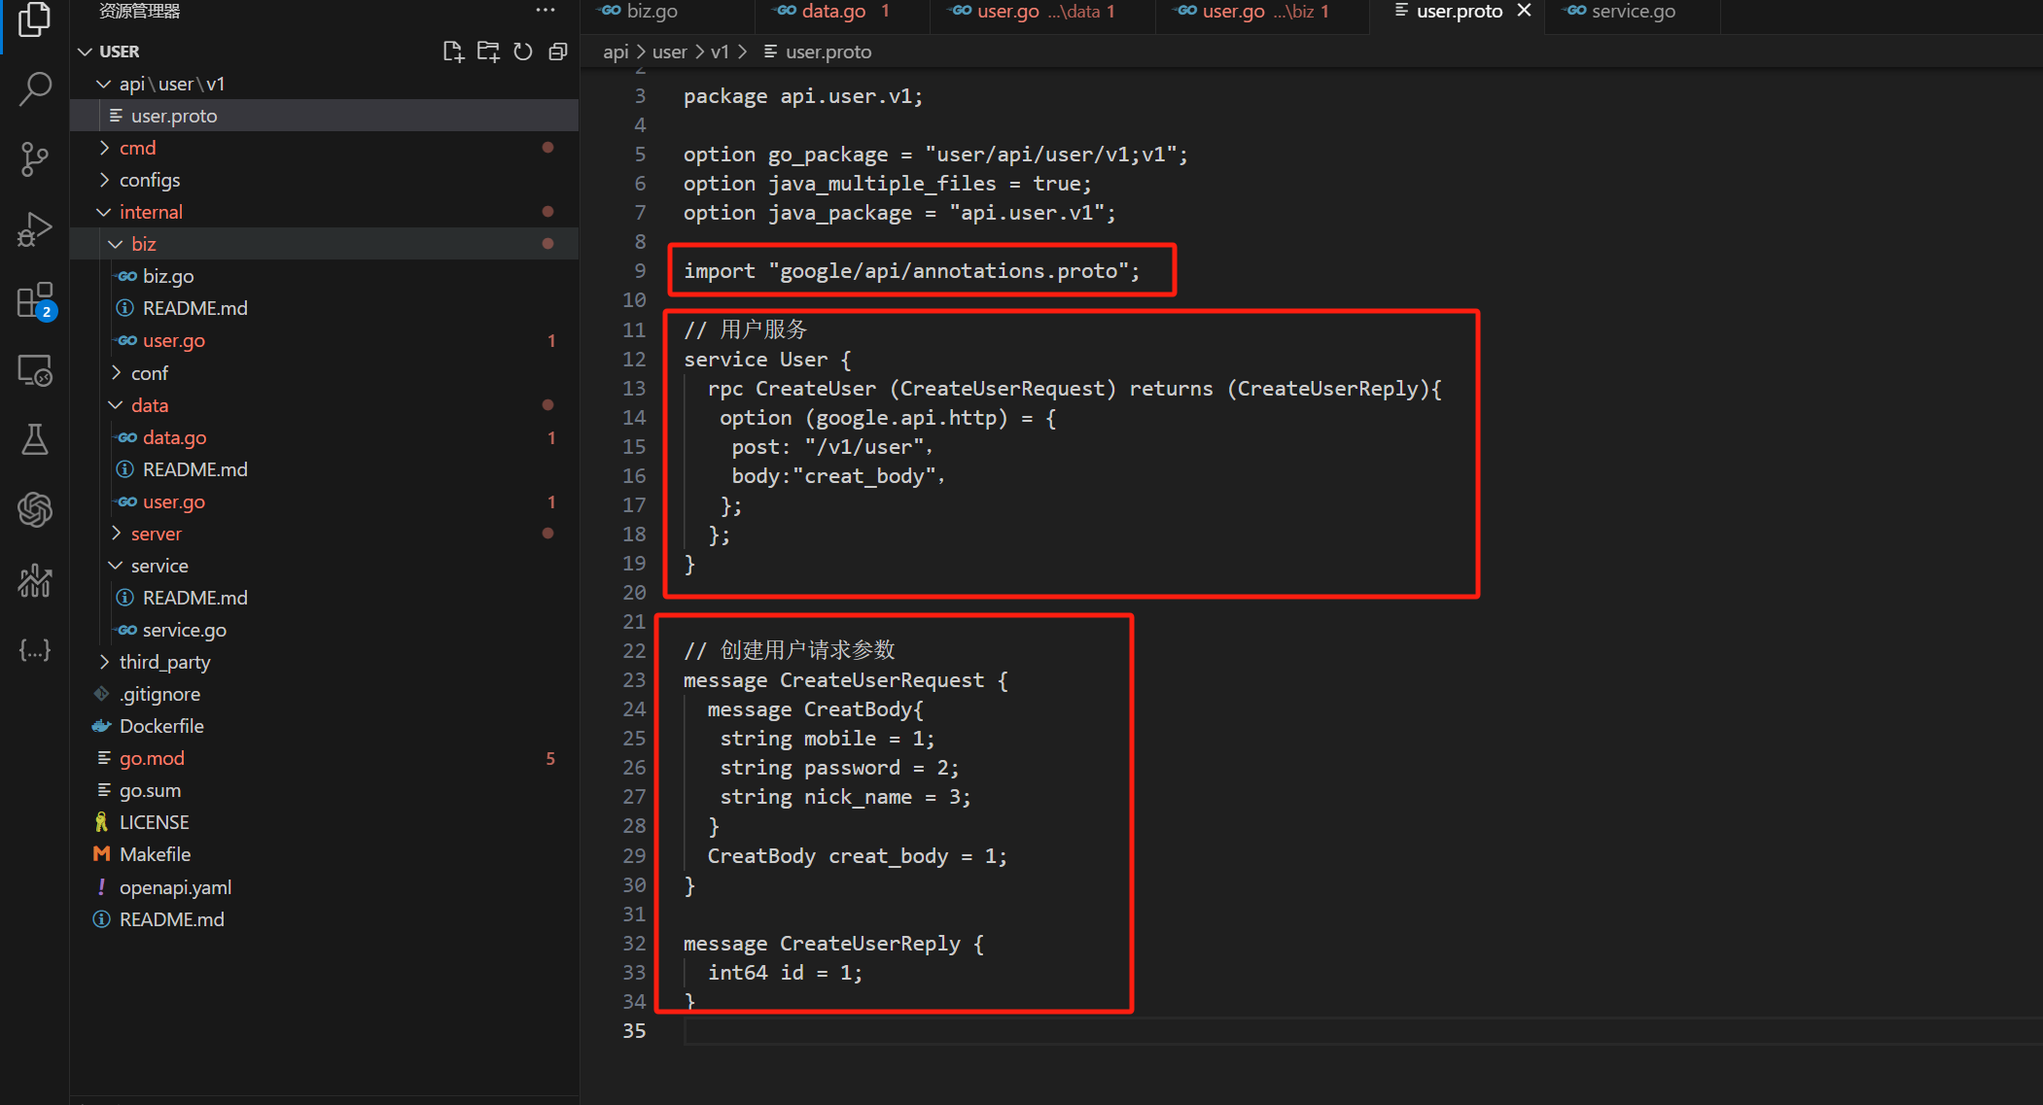Open the Explorer view in activity bar
This screenshot has width=2043, height=1105.
(x=35, y=19)
